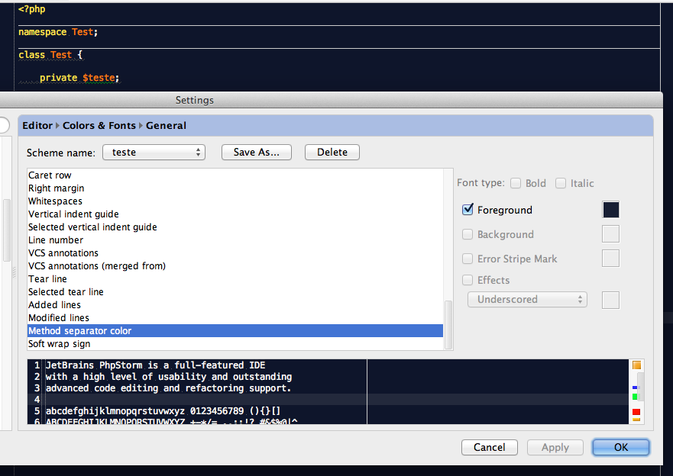Cancel the Settings dialog
The height and width of the screenshot is (476, 673).
(490, 447)
